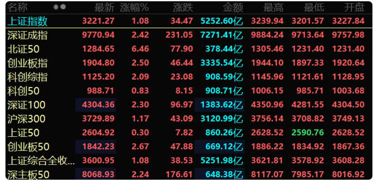Select the 创业板50 row name
Image resolution: width=380 pixels, height=186 pixels.
point(28,147)
